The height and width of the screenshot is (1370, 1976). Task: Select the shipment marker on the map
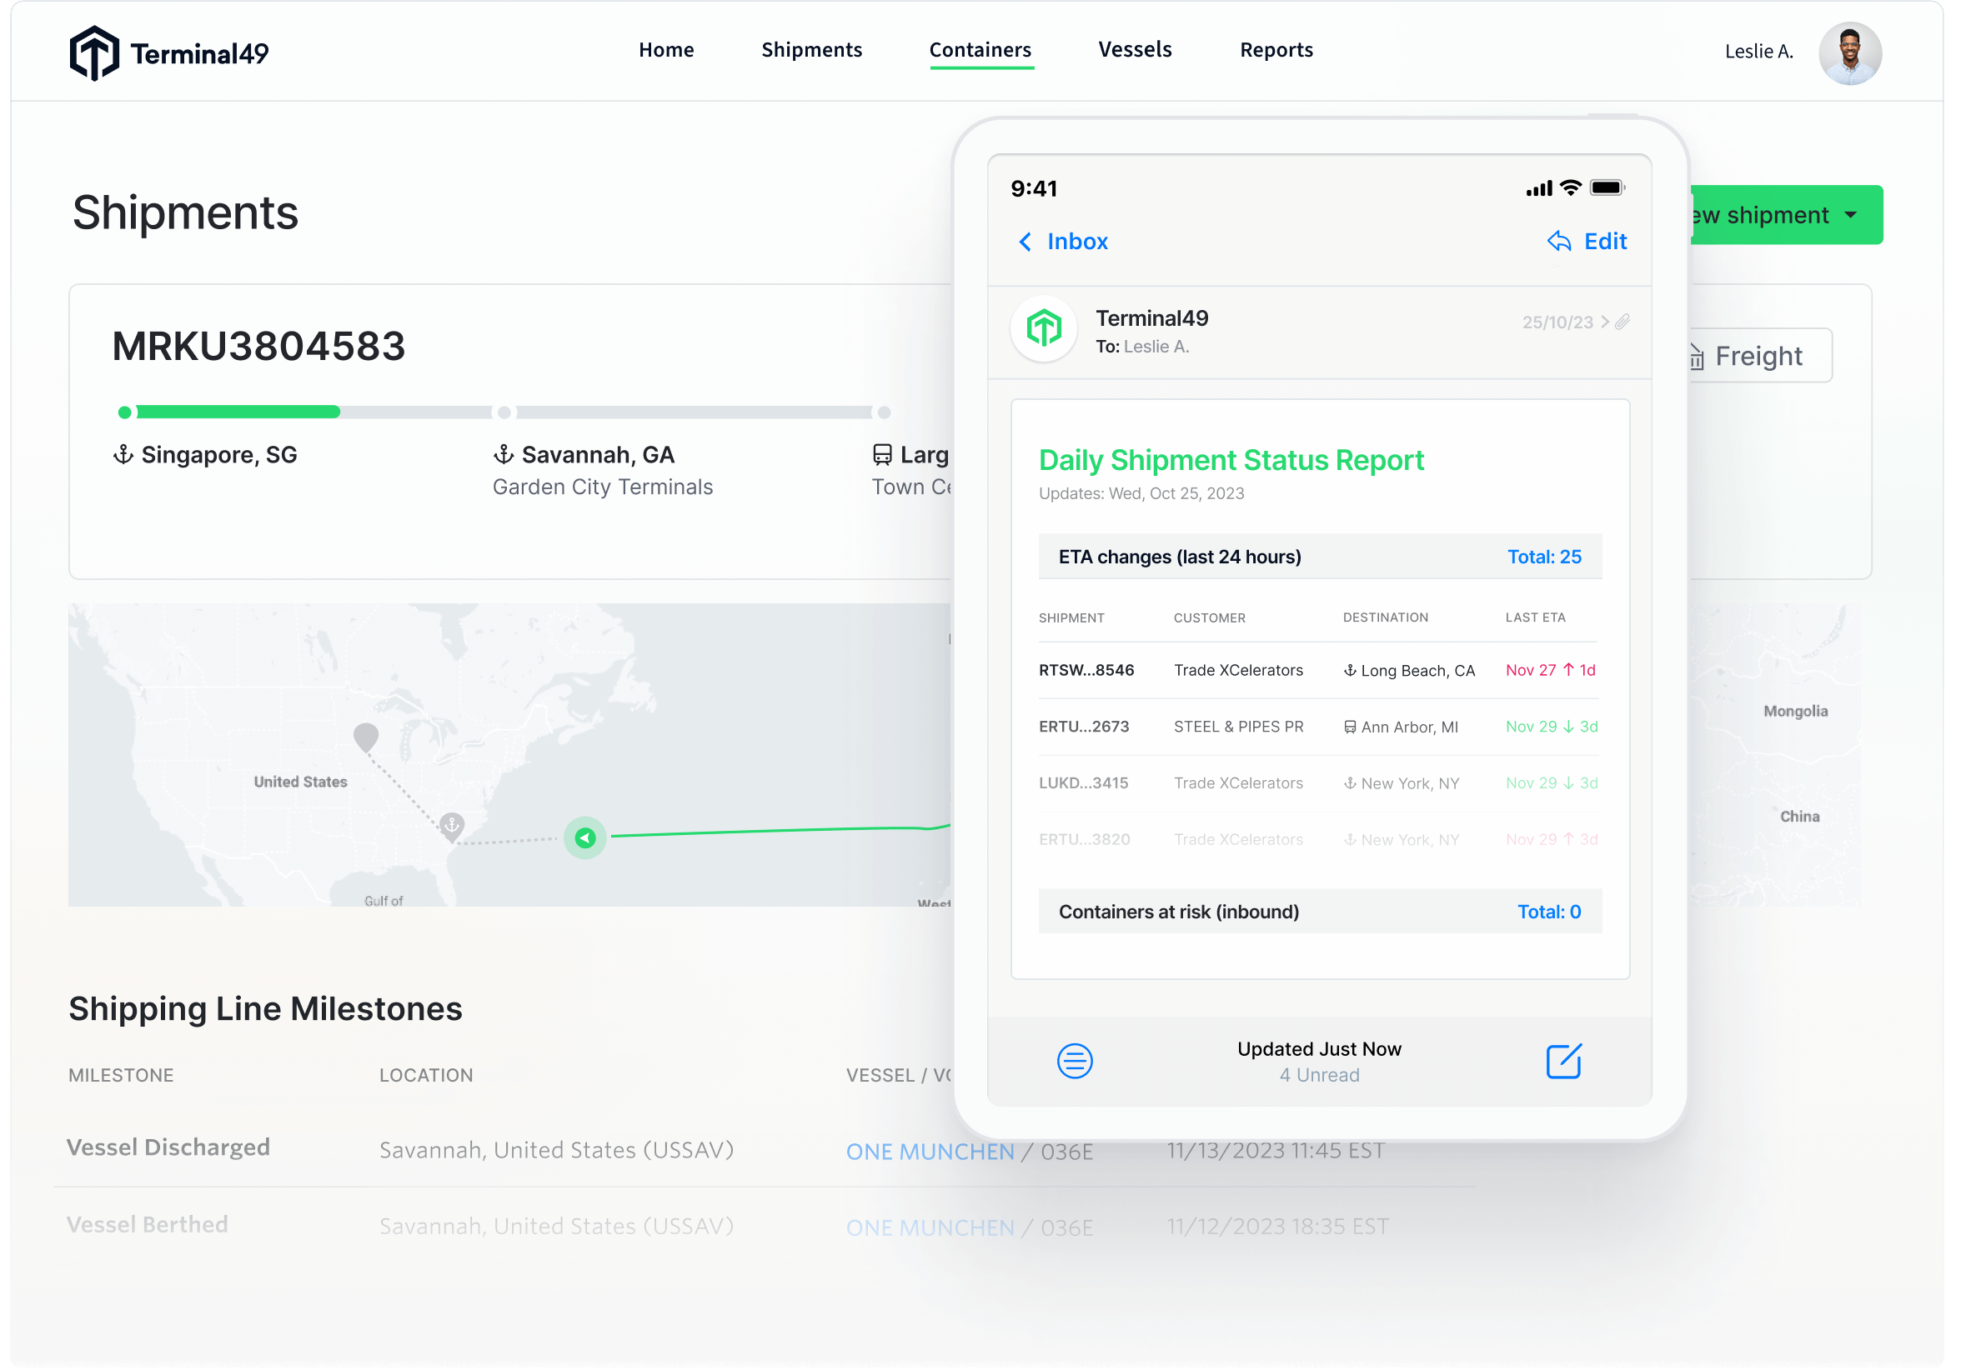584,838
